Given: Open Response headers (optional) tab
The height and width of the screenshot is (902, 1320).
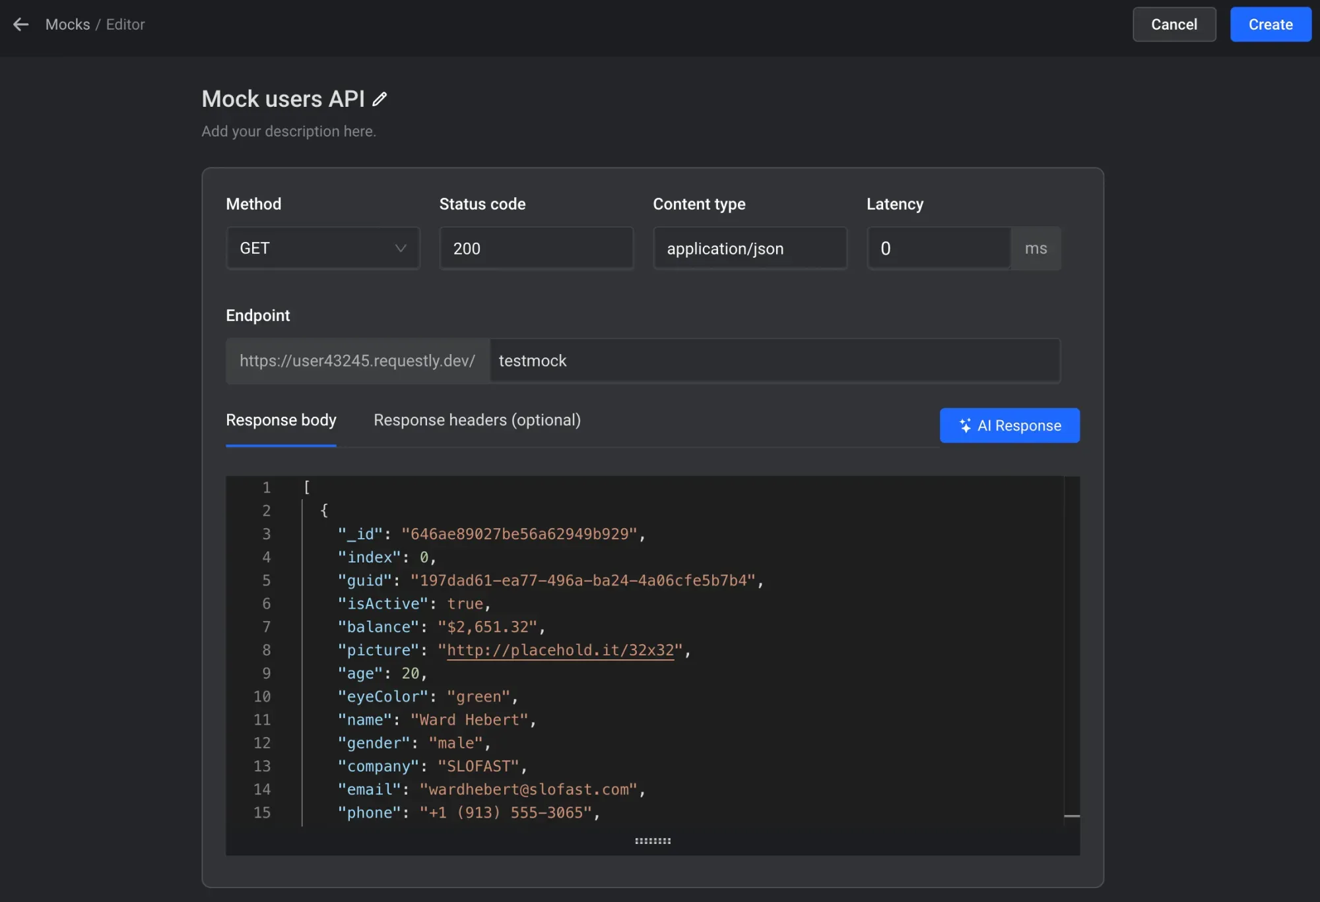Looking at the screenshot, I should tap(477, 420).
